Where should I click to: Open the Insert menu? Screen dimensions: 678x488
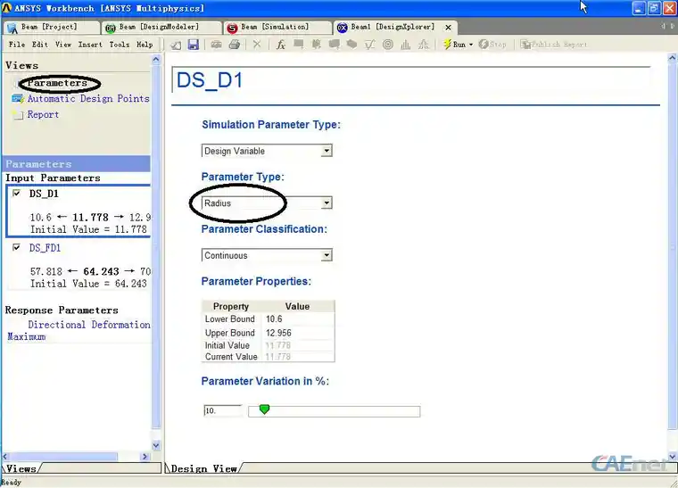click(x=90, y=45)
